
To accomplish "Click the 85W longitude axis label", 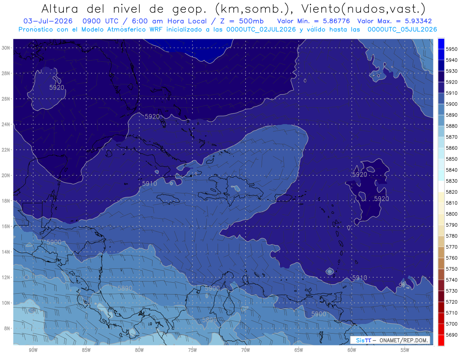I will [86, 350].
